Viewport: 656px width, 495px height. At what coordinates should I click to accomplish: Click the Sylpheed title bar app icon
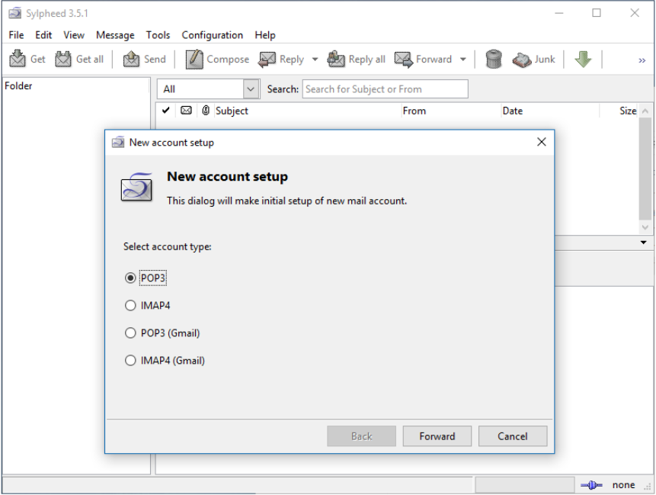pos(14,13)
